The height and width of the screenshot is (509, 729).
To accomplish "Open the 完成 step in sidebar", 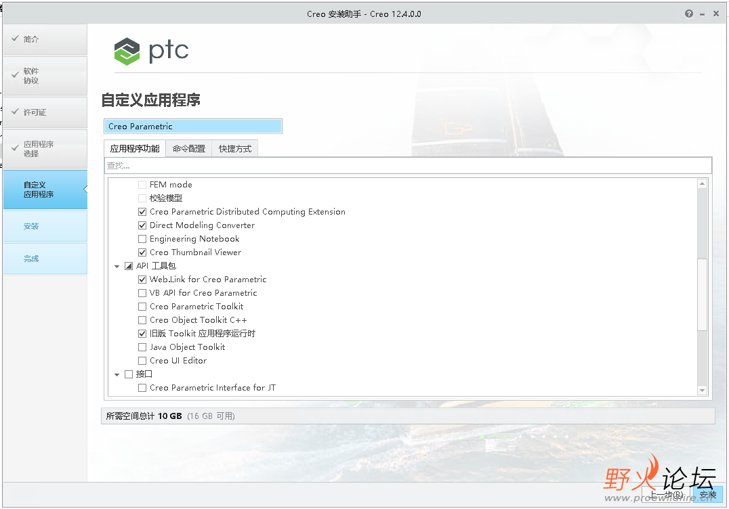I will coord(45,259).
